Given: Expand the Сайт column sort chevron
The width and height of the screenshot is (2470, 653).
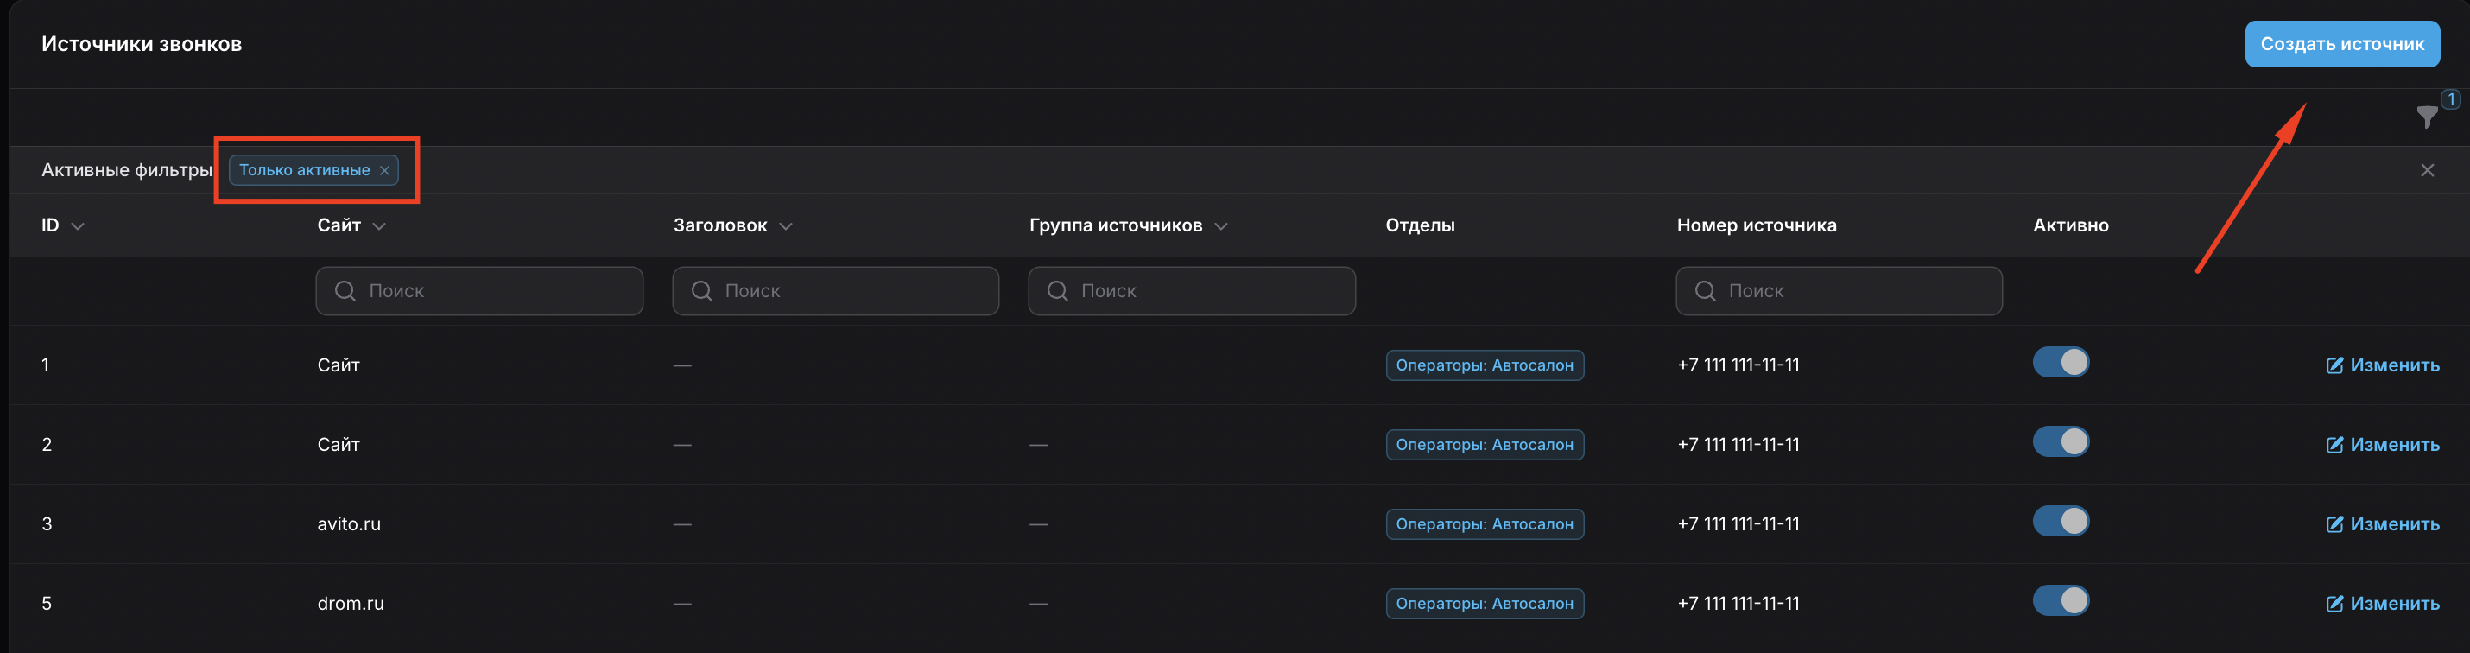Looking at the screenshot, I should [x=379, y=226].
